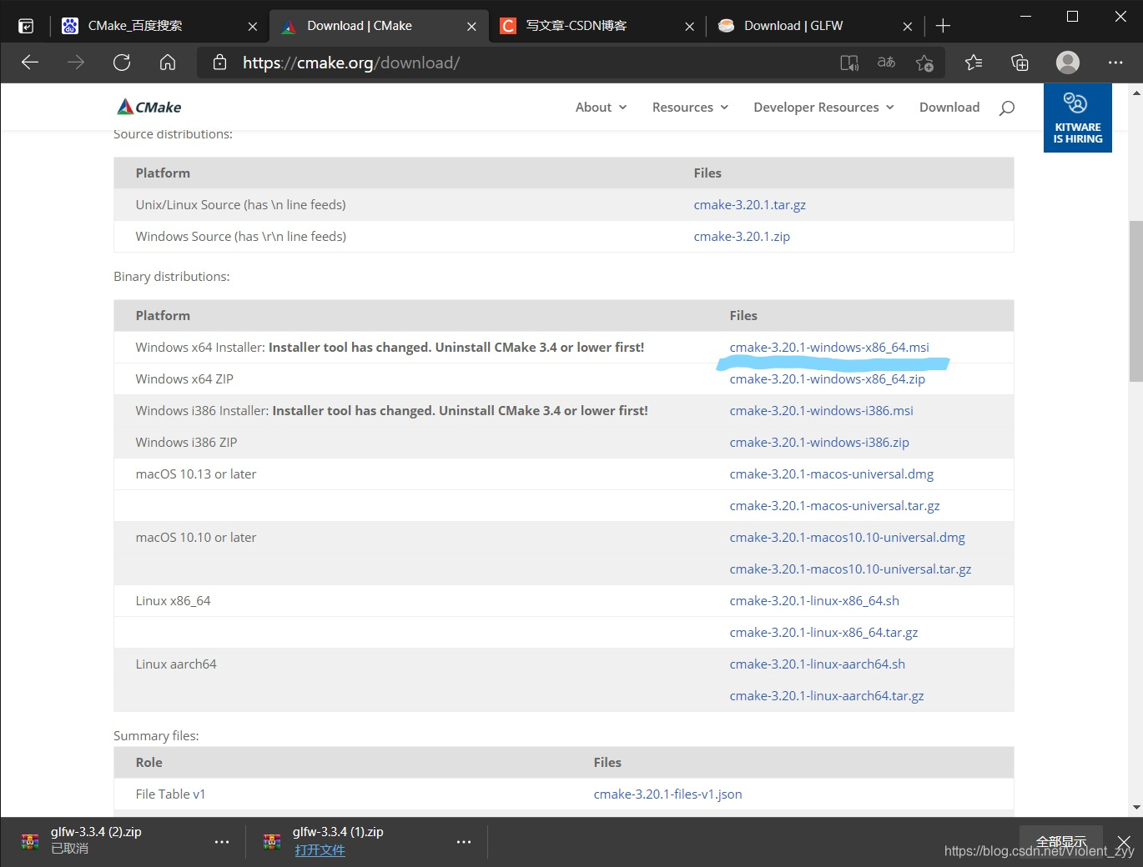Viewport: 1143px width, 867px height.
Task: Open immersive reader icon in address bar
Action: point(849,63)
